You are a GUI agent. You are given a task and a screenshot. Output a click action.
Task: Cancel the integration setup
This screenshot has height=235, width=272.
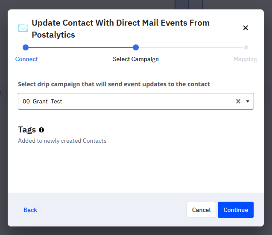pyautogui.click(x=201, y=210)
